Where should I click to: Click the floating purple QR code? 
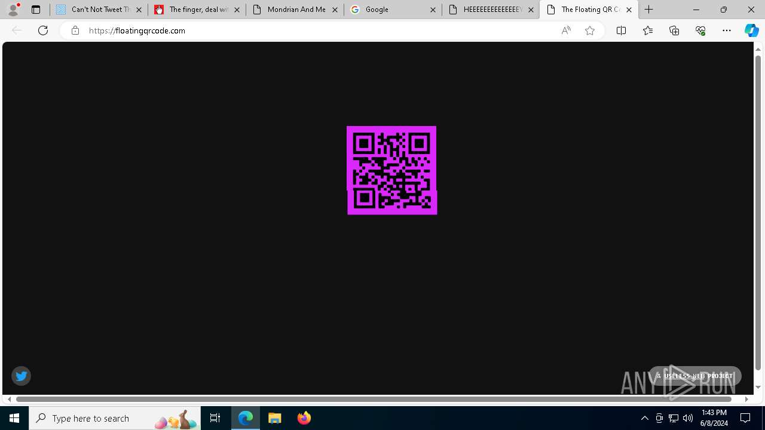(x=392, y=170)
